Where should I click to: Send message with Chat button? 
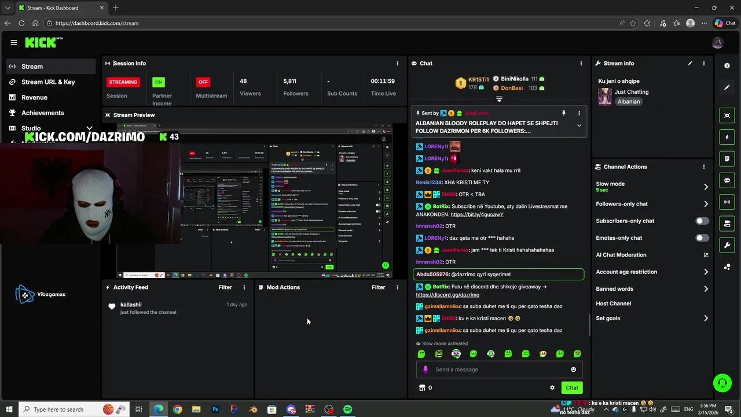tap(572, 388)
